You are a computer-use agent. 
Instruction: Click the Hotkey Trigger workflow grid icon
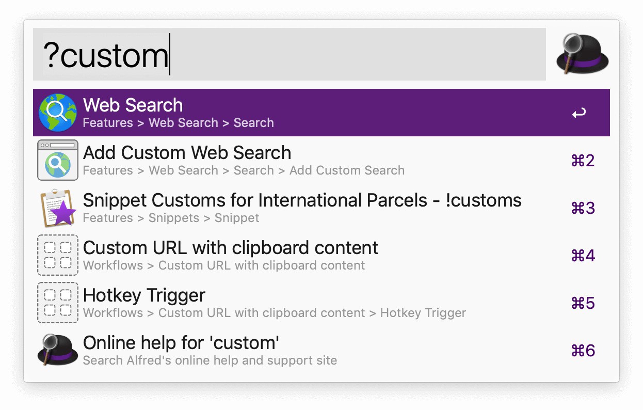[57, 303]
